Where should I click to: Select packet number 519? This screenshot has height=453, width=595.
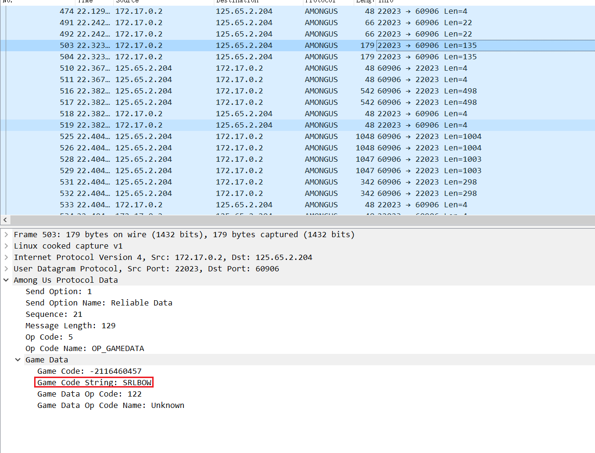[x=297, y=125]
